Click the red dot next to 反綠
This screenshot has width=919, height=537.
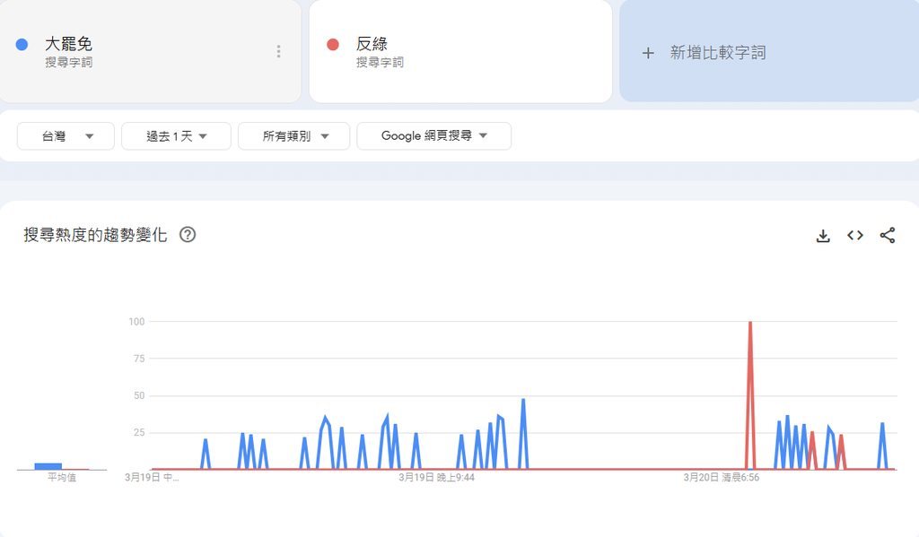[333, 44]
